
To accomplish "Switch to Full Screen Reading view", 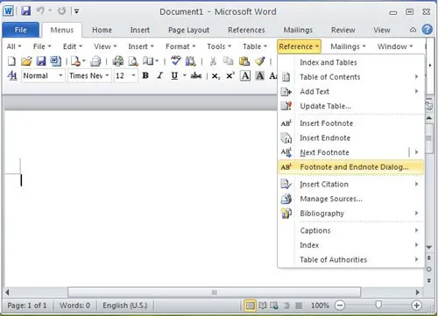I will (263, 305).
